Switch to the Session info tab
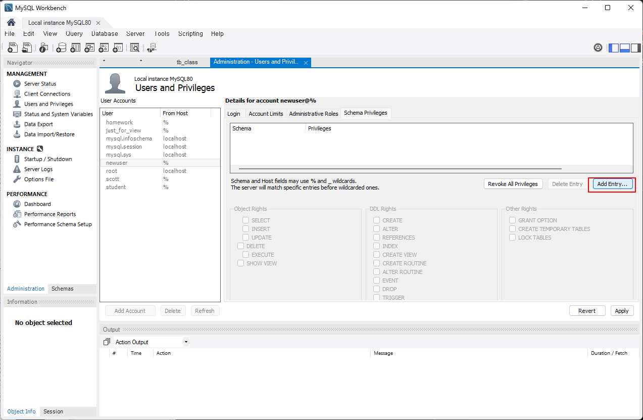643x420 pixels. [54, 411]
